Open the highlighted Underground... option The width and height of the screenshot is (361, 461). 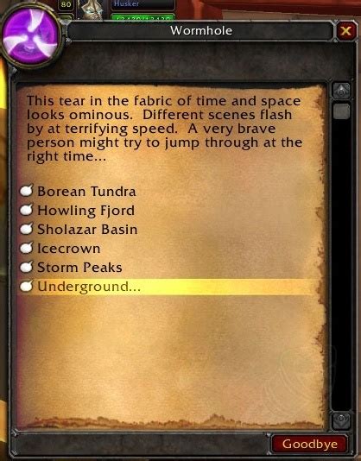click(x=168, y=287)
